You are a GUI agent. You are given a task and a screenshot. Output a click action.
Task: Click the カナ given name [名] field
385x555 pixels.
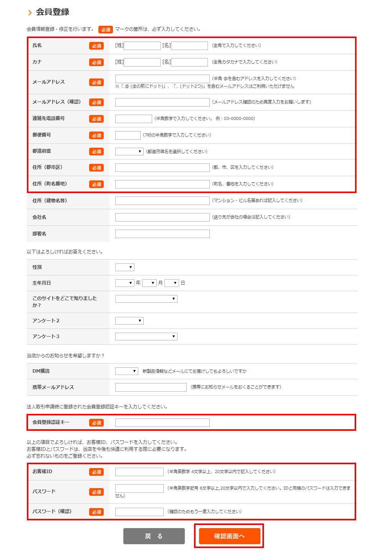189,62
